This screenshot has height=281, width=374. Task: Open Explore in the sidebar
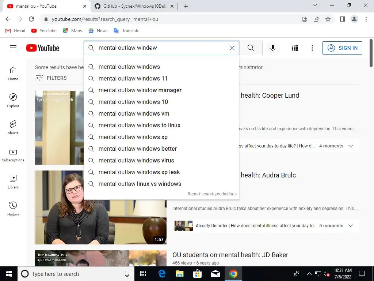point(13,100)
